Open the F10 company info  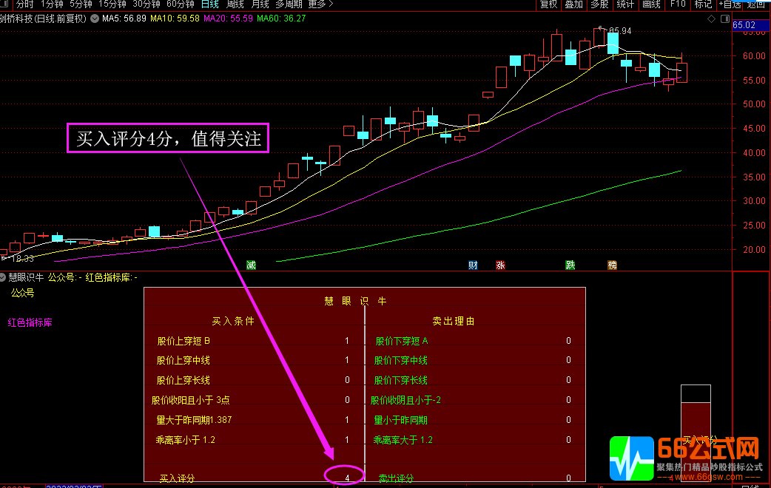point(678,4)
